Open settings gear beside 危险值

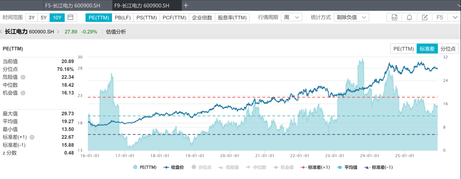23,77
